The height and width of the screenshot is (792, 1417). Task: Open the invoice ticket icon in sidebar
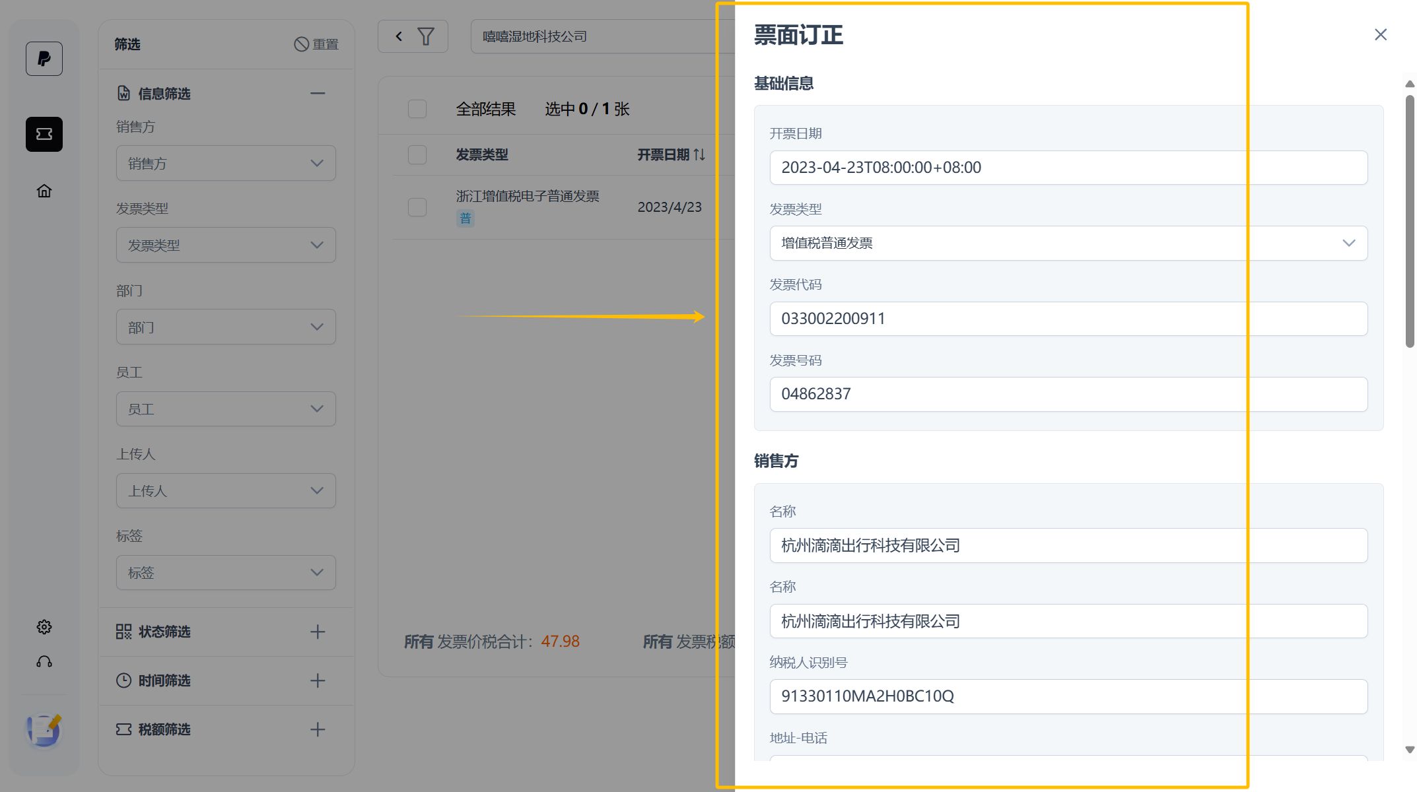[x=44, y=134]
